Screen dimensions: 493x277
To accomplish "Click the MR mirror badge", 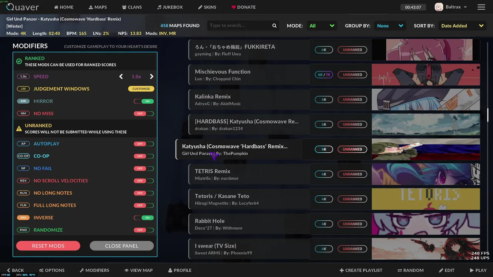I will pos(23,101).
